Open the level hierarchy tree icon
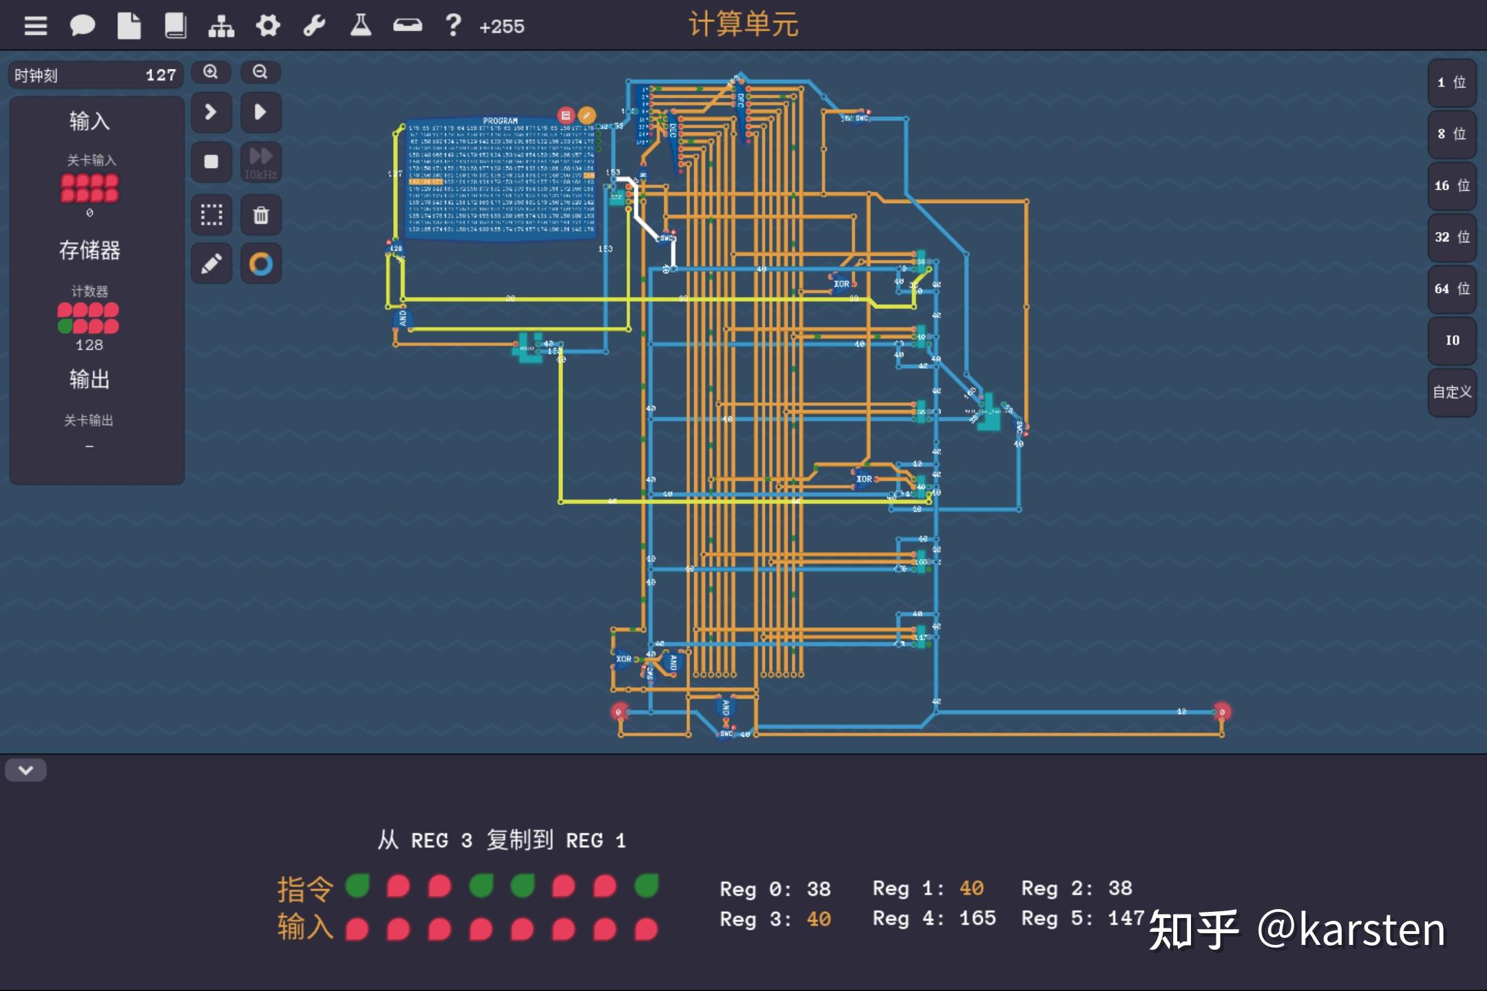 221,26
